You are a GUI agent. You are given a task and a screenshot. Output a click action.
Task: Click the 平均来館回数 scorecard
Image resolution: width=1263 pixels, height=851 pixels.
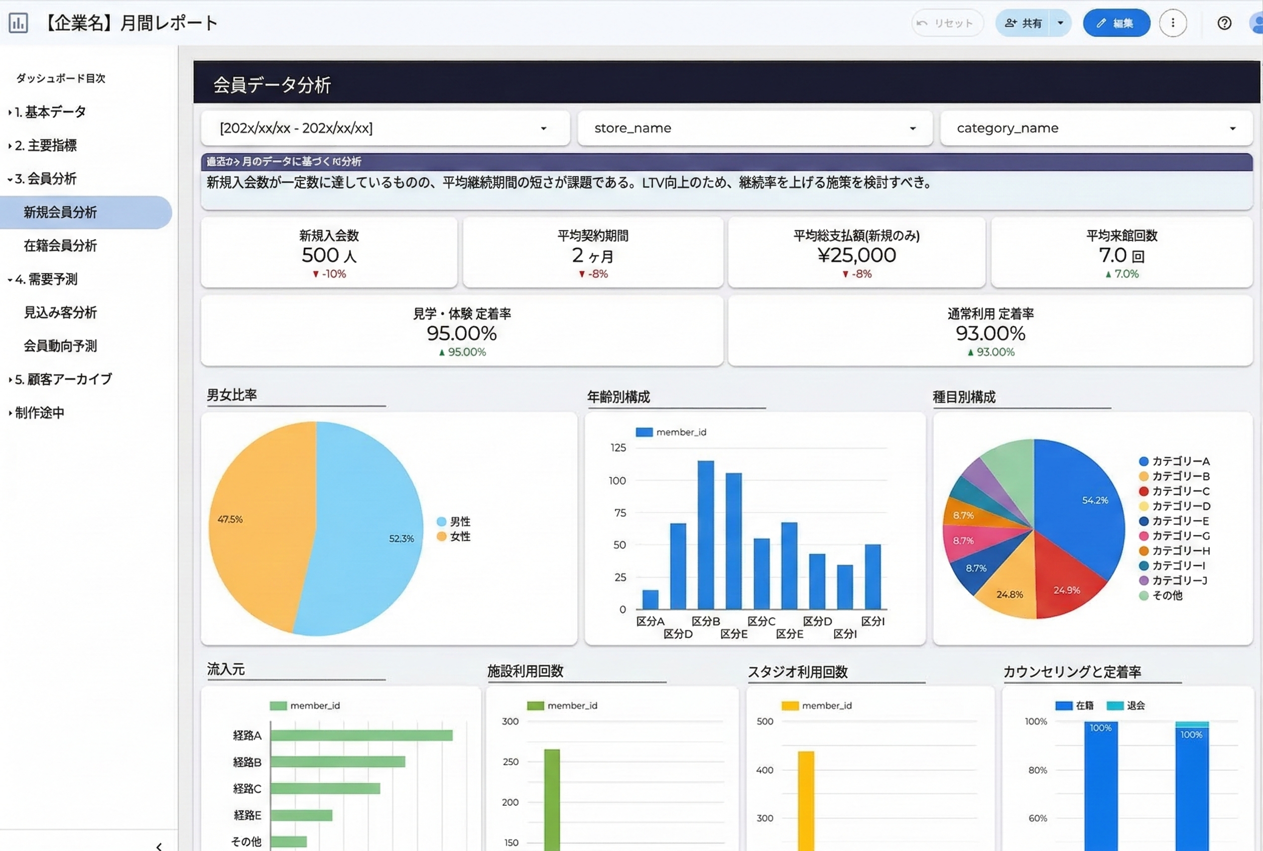(x=1122, y=253)
